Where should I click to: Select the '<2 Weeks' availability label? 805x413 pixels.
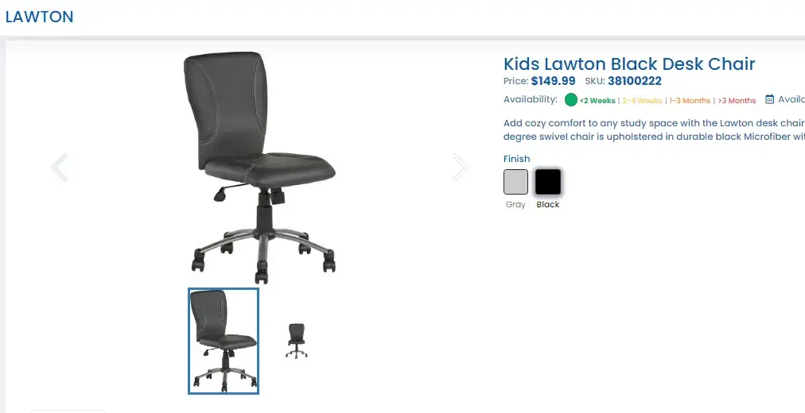tap(597, 101)
